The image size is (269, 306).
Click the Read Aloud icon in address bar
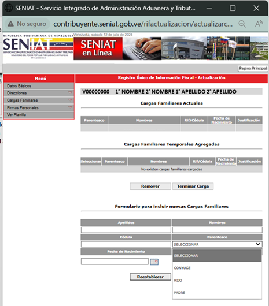(x=259, y=24)
